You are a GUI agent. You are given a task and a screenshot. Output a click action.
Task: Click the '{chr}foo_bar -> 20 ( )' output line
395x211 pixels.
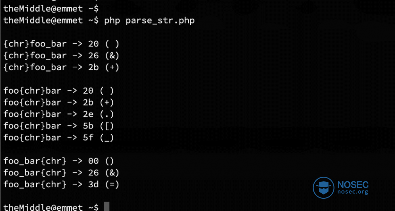point(61,44)
